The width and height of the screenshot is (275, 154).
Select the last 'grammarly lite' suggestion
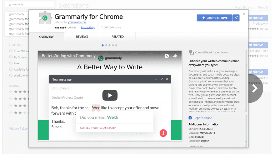pos(19,33)
